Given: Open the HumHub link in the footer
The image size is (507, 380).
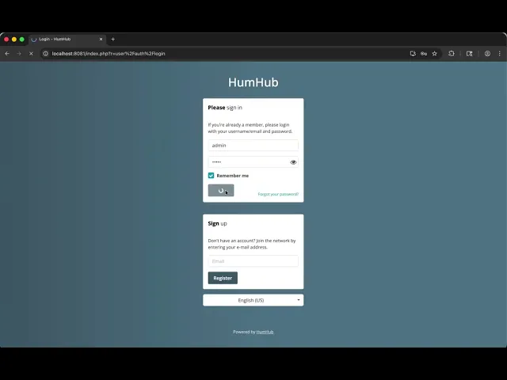Looking at the screenshot, I should click(x=265, y=332).
